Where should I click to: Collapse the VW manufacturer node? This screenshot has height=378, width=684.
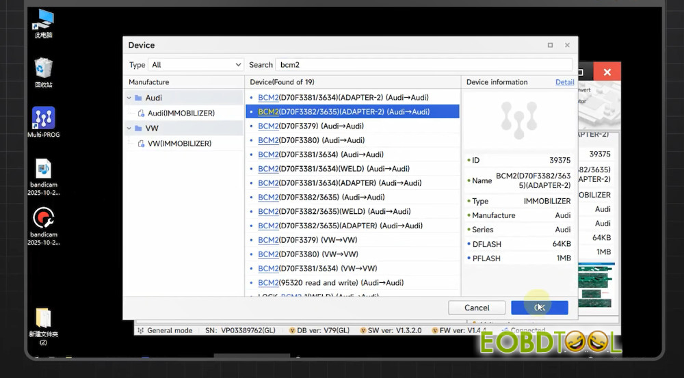coord(129,129)
